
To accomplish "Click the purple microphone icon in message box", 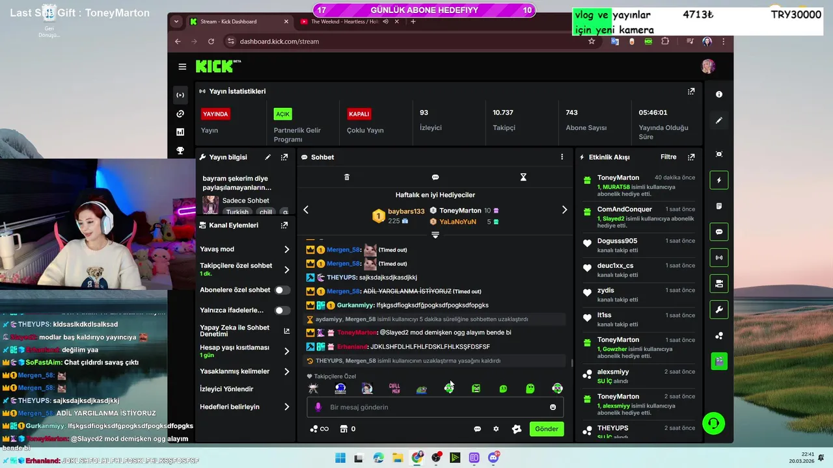I will [x=318, y=407].
